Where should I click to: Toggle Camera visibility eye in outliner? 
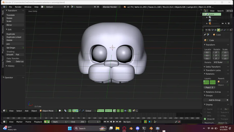223,23
